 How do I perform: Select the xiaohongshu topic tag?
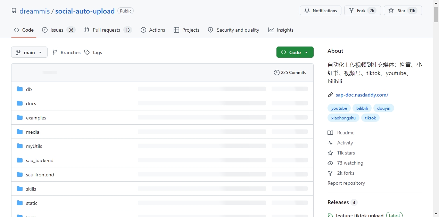(343, 118)
